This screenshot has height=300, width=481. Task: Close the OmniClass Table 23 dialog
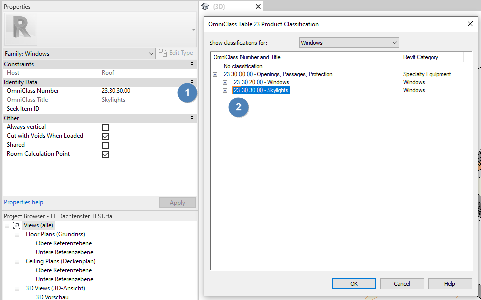coord(470,24)
